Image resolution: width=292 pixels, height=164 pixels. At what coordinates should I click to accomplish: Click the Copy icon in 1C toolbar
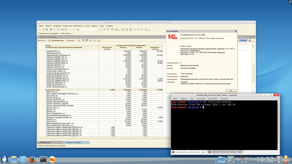(54, 30)
